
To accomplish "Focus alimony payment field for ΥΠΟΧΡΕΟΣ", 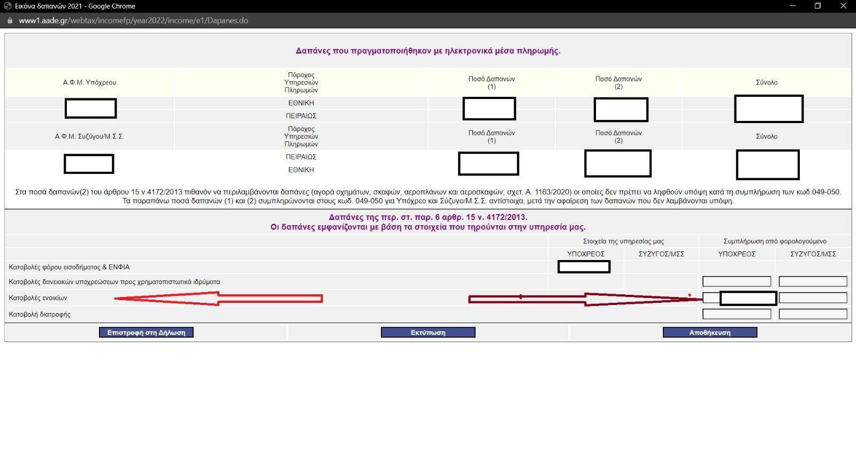I will click(x=737, y=314).
